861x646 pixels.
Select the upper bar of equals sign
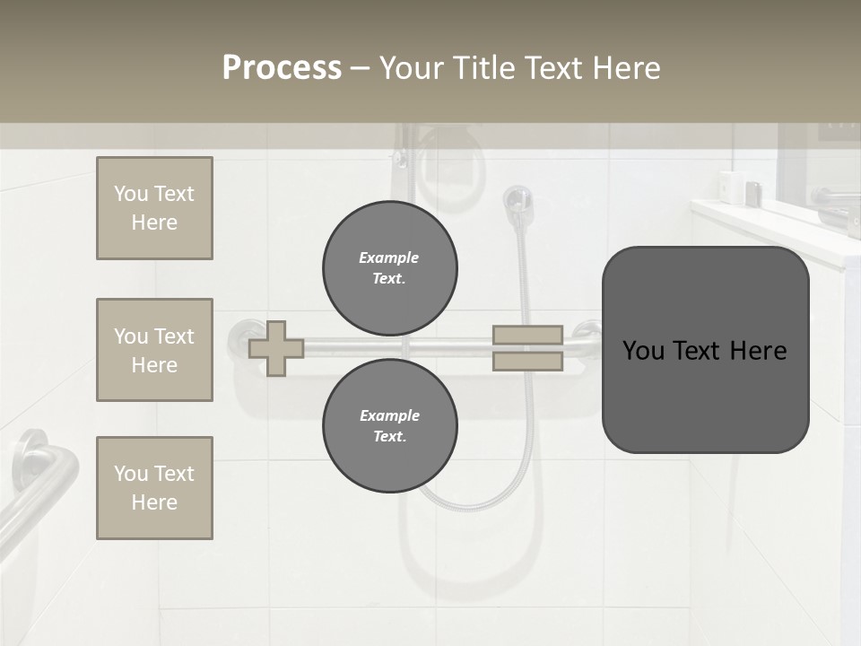click(x=527, y=335)
